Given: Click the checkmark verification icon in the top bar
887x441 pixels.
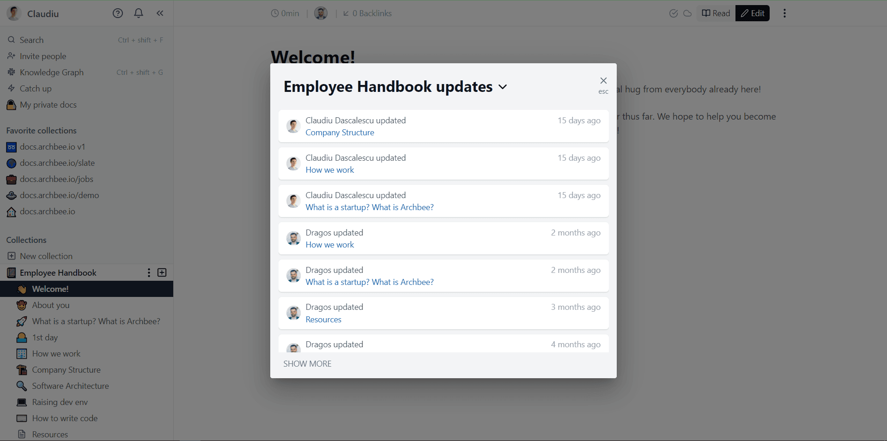Looking at the screenshot, I should coord(674,13).
